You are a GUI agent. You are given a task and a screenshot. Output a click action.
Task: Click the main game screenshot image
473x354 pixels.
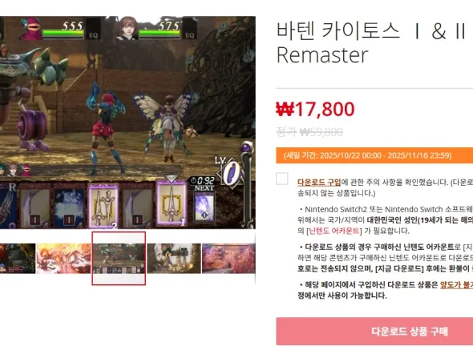[x=127, y=123]
